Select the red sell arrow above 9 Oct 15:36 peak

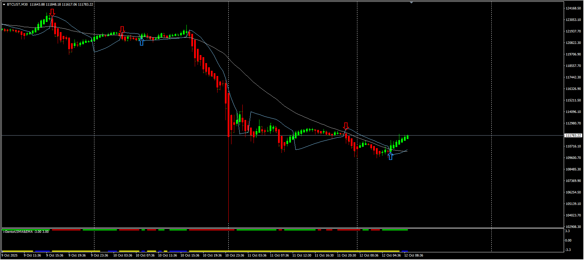point(52,13)
